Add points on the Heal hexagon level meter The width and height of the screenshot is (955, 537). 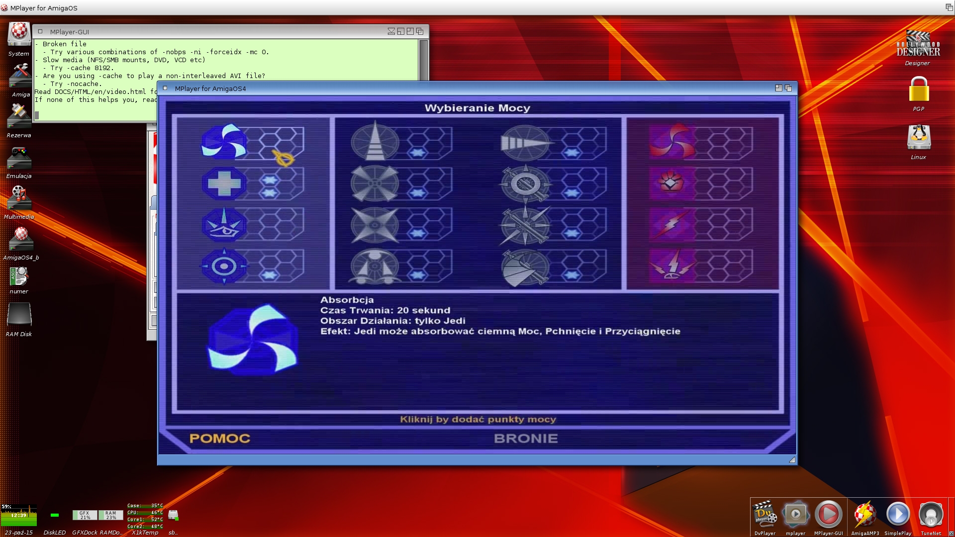point(276,184)
